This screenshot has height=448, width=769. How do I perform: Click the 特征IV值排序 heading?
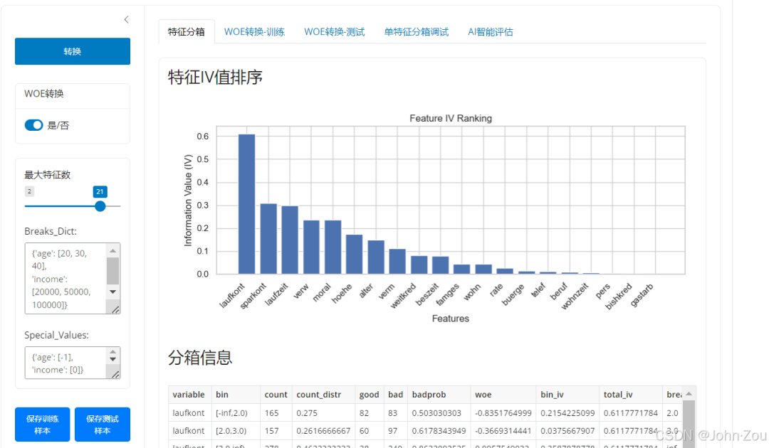click(x=215, y=77)
